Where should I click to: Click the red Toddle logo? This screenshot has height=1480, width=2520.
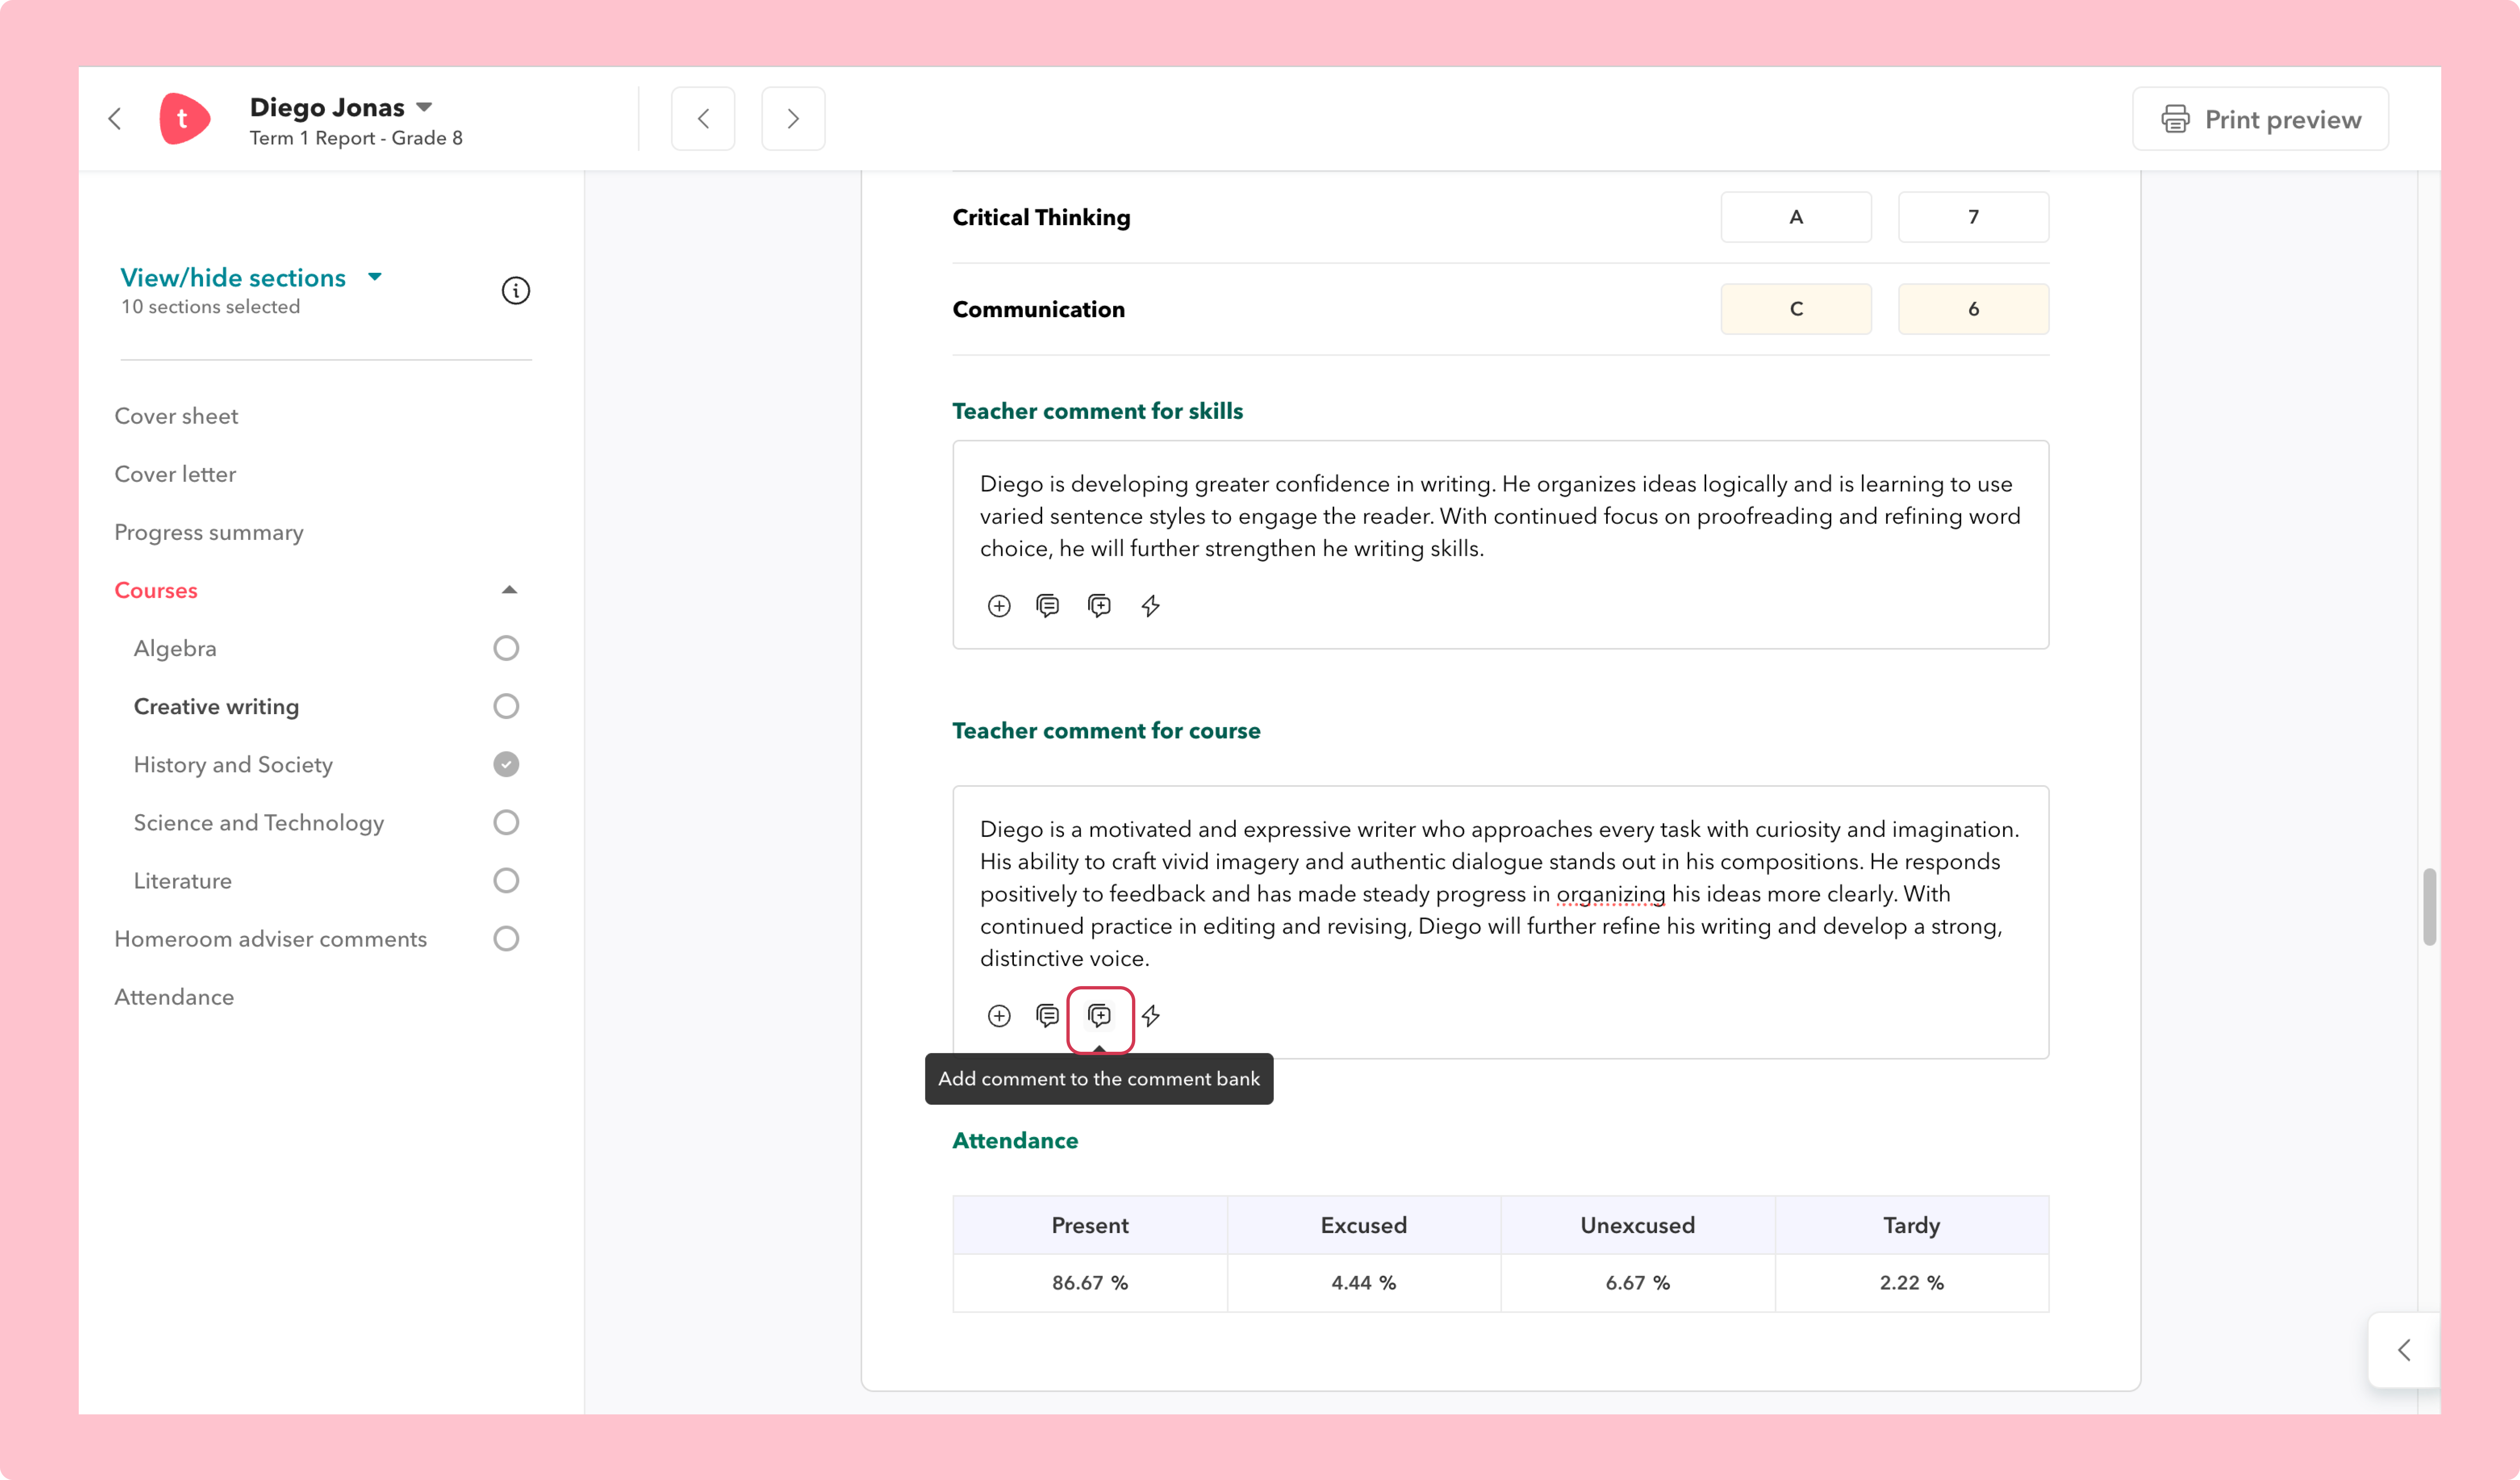coord(184,119)
